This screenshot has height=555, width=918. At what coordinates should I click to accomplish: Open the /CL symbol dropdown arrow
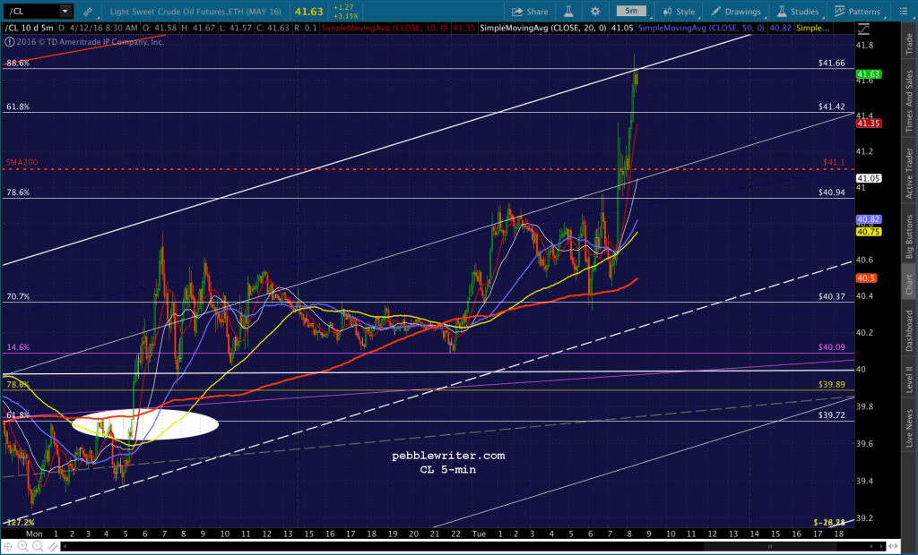point(65,11)
